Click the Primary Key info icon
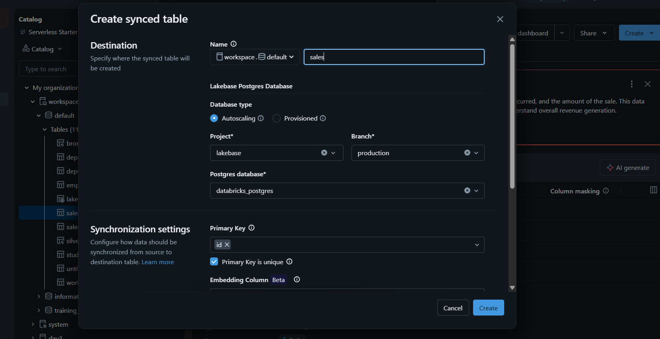Image resolution: width=660 pixels, height=339 pixels. [251, 228]
